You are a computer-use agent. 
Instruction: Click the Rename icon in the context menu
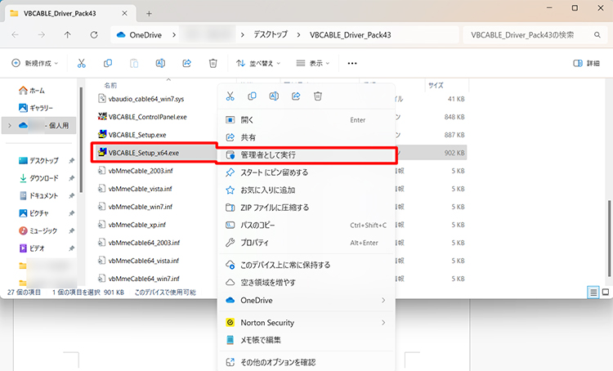click(274, 96)
